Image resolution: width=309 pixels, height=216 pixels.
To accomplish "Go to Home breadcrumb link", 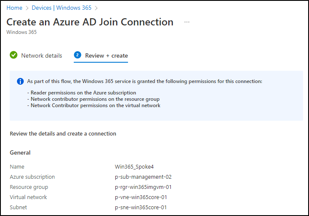I will [14, 8].
